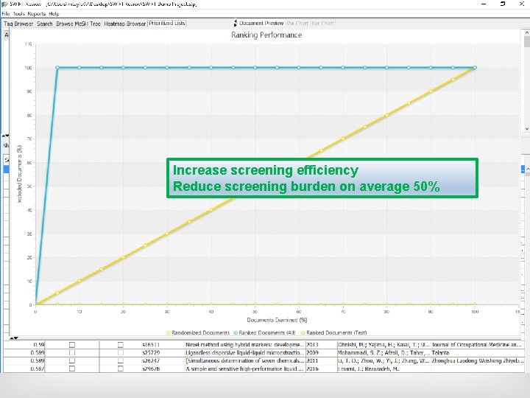
Task: Click the top-right vertical scrollbar thumb
Action: pos(526,42)
